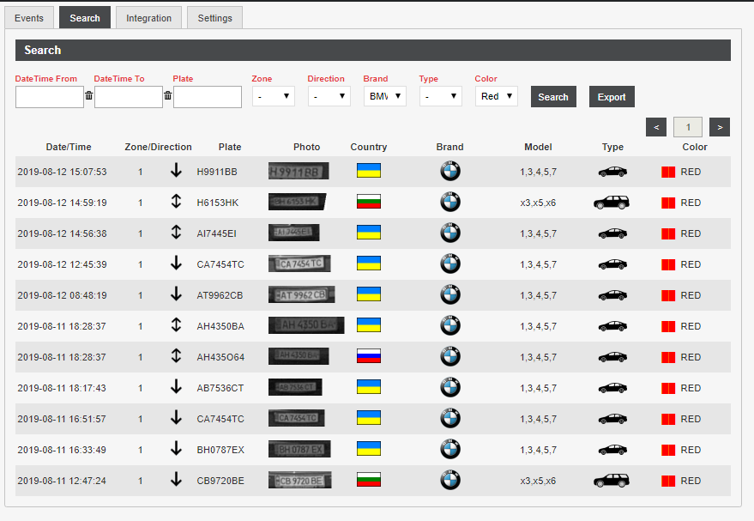Screen dimensions: 754x521
Task: Click date 2019-08-12 15:07:53
Action: click(x=62, y=172)
